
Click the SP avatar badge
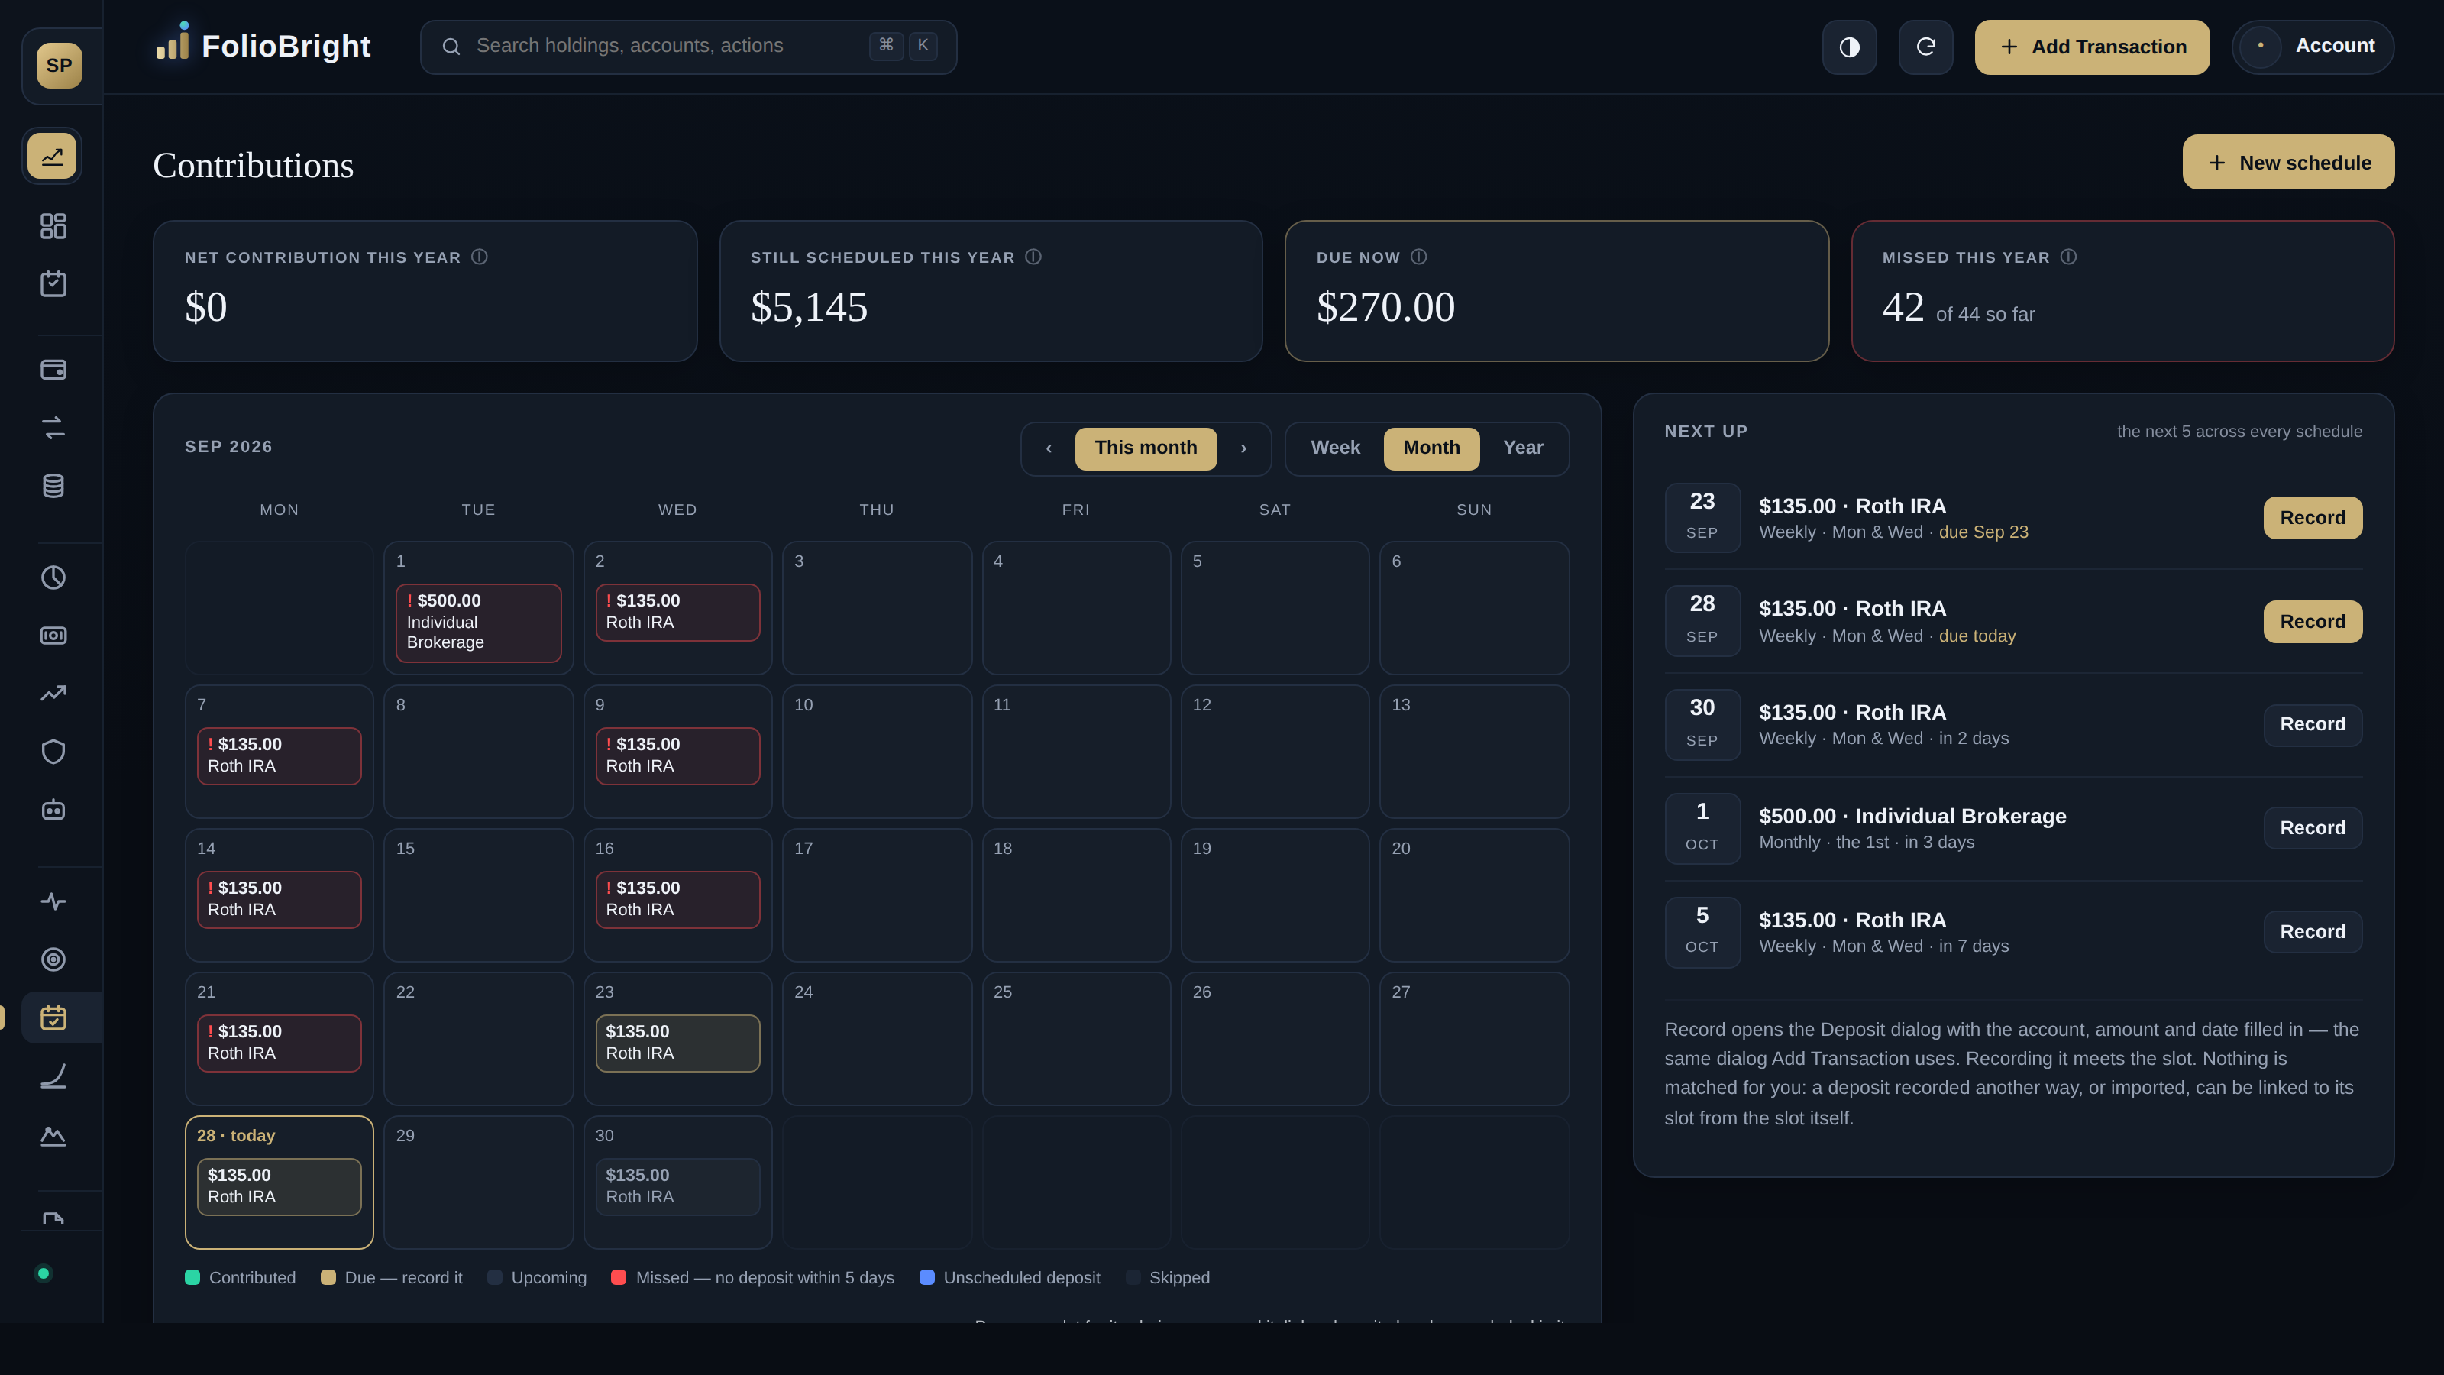59,66
